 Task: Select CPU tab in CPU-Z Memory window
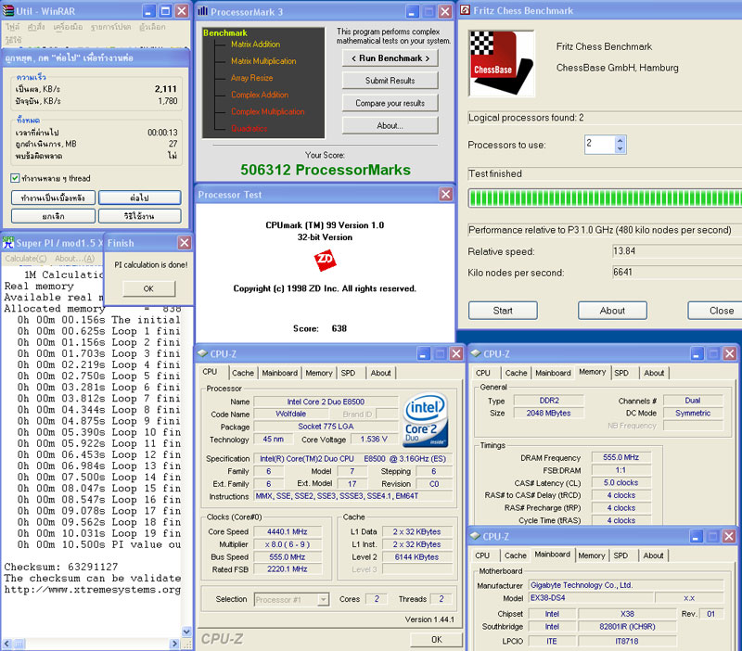point(482,373)
